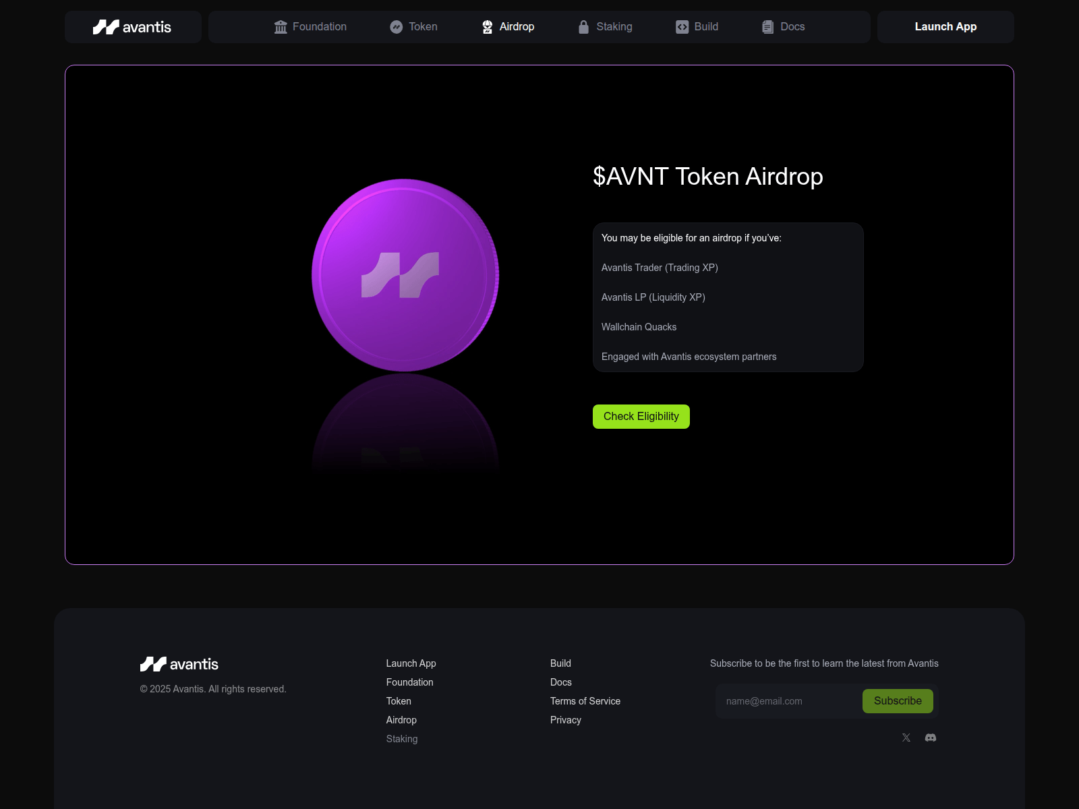Click the Token coin icon in navbar
The width and height of the screenshot is (1079, 809).
396,27
